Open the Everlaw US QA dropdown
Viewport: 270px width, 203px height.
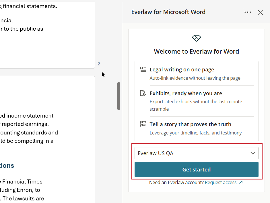point(197,153)
